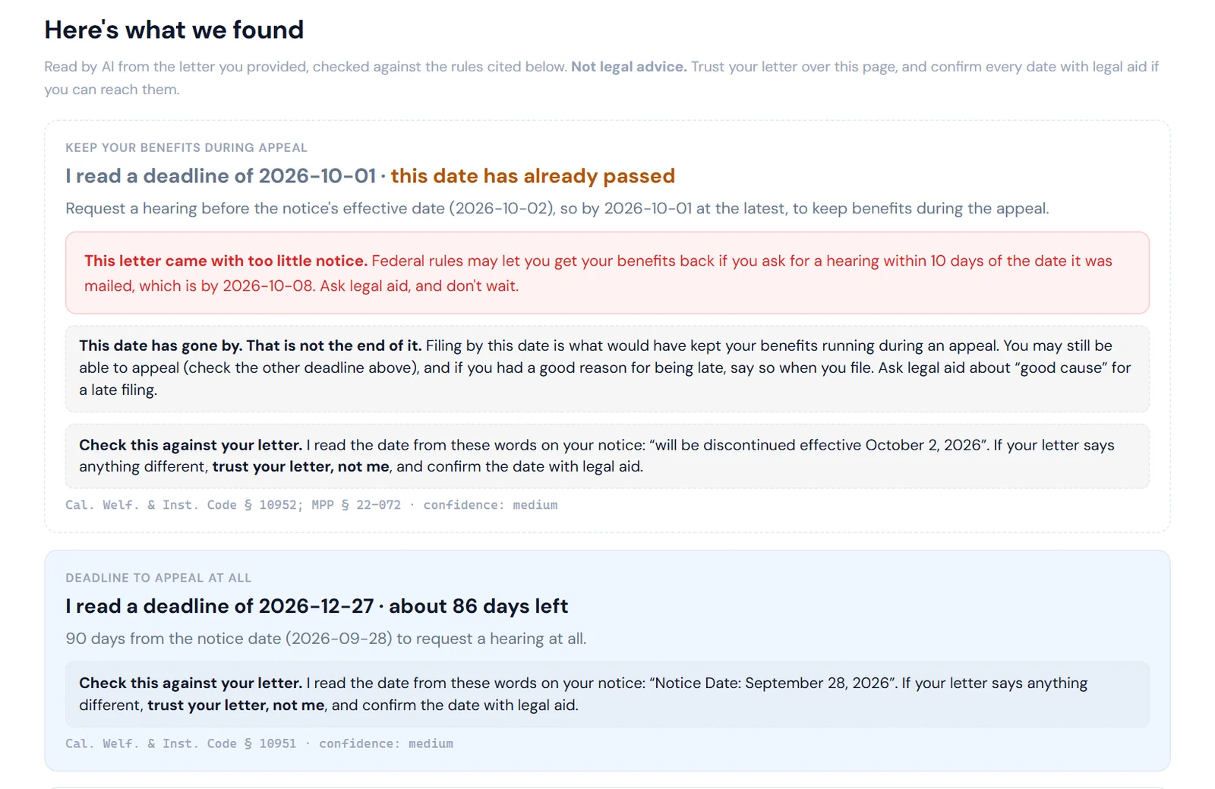Click the "I read a deadline of 2026-10-01" heading
The width and height of the screenshot is (1215, 789).
click(x=220, y=176)
